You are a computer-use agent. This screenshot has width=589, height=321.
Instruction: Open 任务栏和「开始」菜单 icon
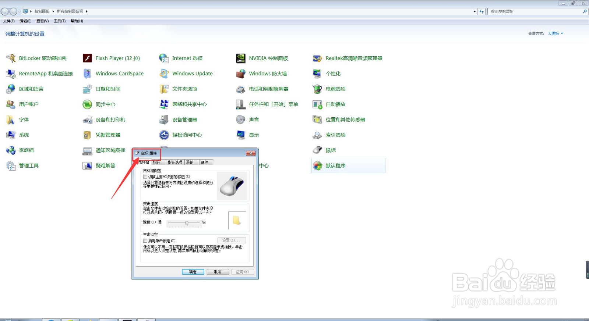241,104
